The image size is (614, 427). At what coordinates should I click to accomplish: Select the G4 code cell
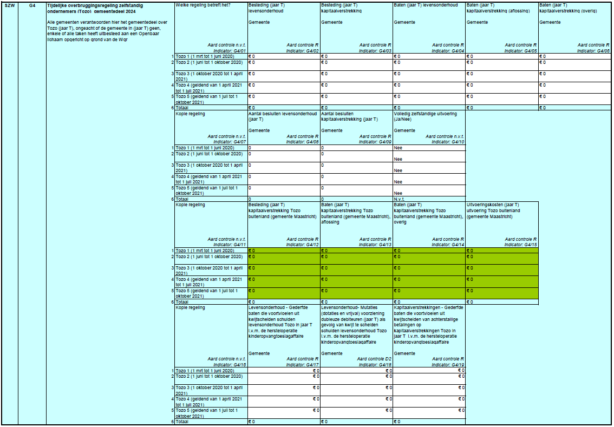point(32,5)
